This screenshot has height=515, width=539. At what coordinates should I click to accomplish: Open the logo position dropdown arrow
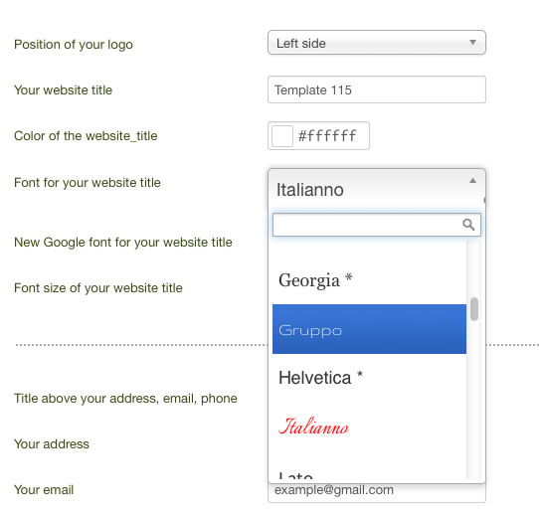pyautogui.click(x=472, y=43)
